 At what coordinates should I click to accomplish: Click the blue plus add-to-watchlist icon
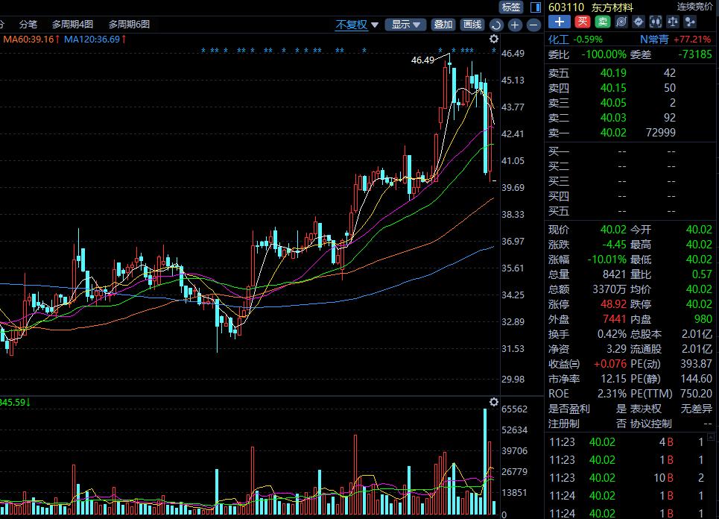pos(560,22)
